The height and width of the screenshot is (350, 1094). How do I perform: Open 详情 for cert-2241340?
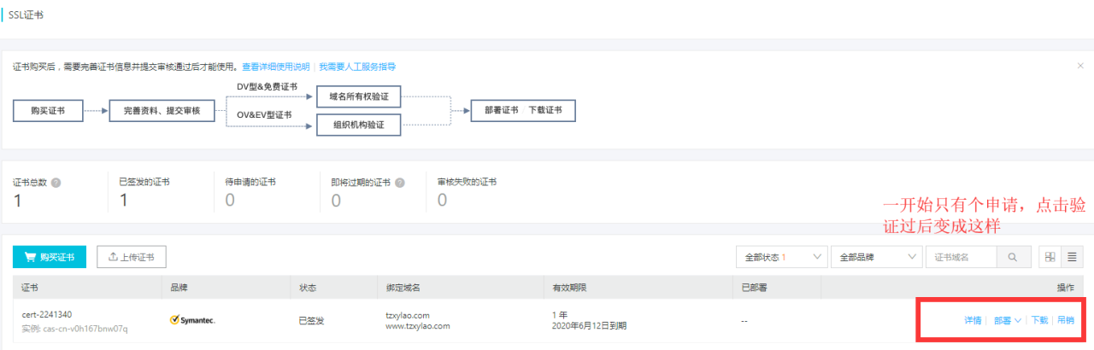point(973,320)
